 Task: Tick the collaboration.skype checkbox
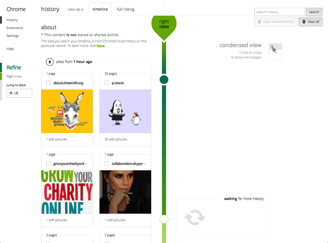pyautogui.click(x=107, y=163)
